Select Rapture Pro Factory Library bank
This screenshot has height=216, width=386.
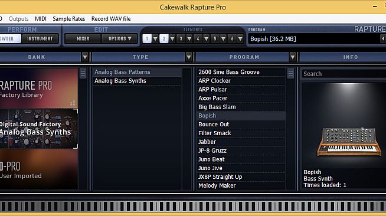(x=39, y=89)
